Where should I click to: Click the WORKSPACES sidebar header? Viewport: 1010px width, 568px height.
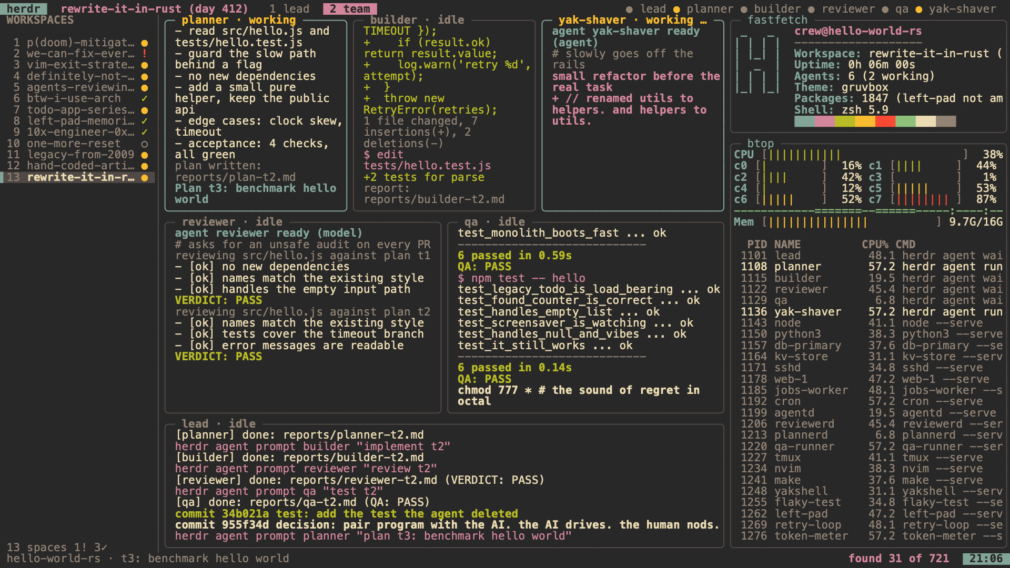click(40, 20)
